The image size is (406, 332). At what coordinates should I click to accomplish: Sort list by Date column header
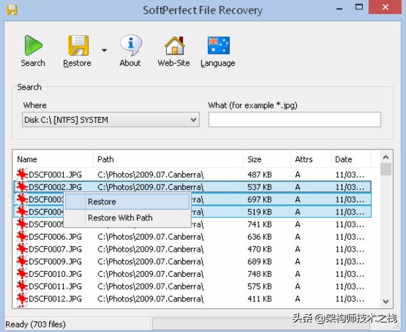(352, 159)
